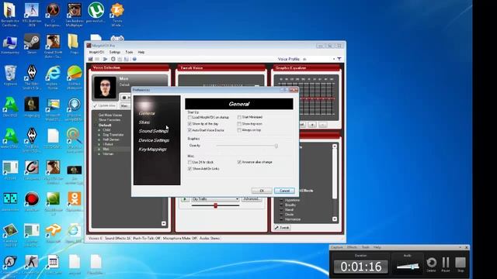This screenshot has height=279, width=497.
Task: Click the filter funnel icon beside Voice Profile
Action: (339, 59)
